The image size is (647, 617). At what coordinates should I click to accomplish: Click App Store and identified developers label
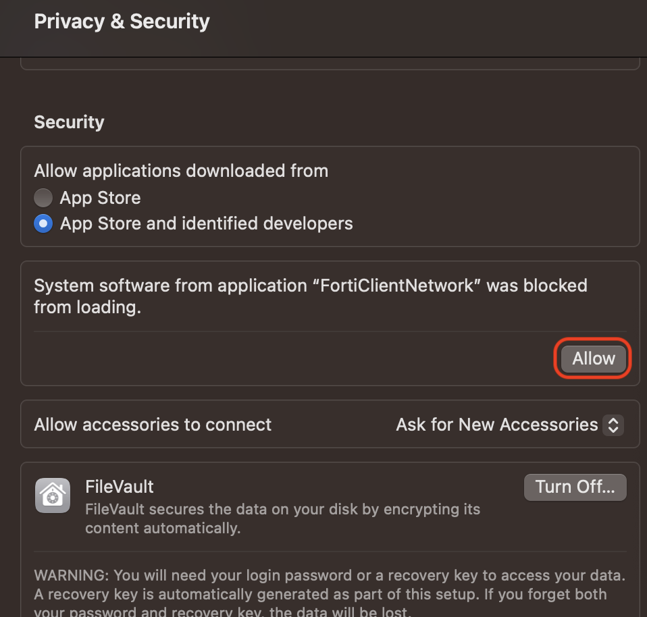(x=206, y=223)
